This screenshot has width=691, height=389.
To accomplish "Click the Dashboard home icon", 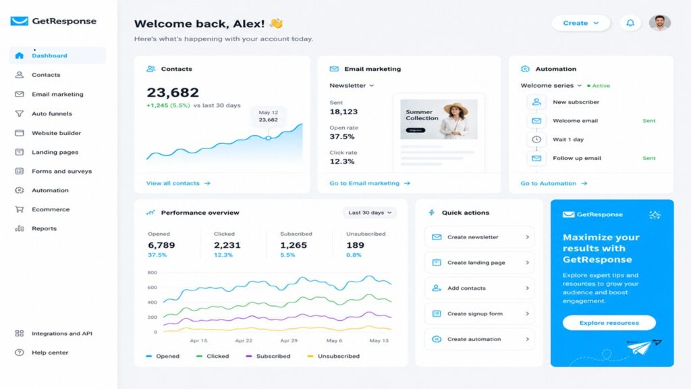I will (19, 55).
